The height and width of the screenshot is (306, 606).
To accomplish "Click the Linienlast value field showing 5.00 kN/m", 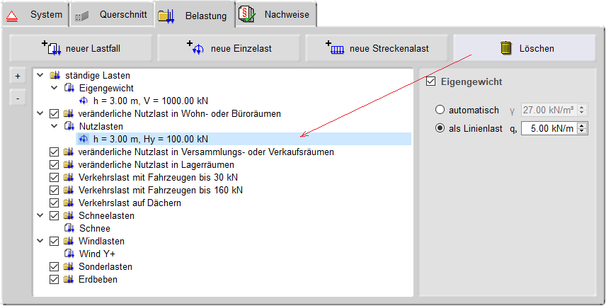I will (x=549, y=128).
